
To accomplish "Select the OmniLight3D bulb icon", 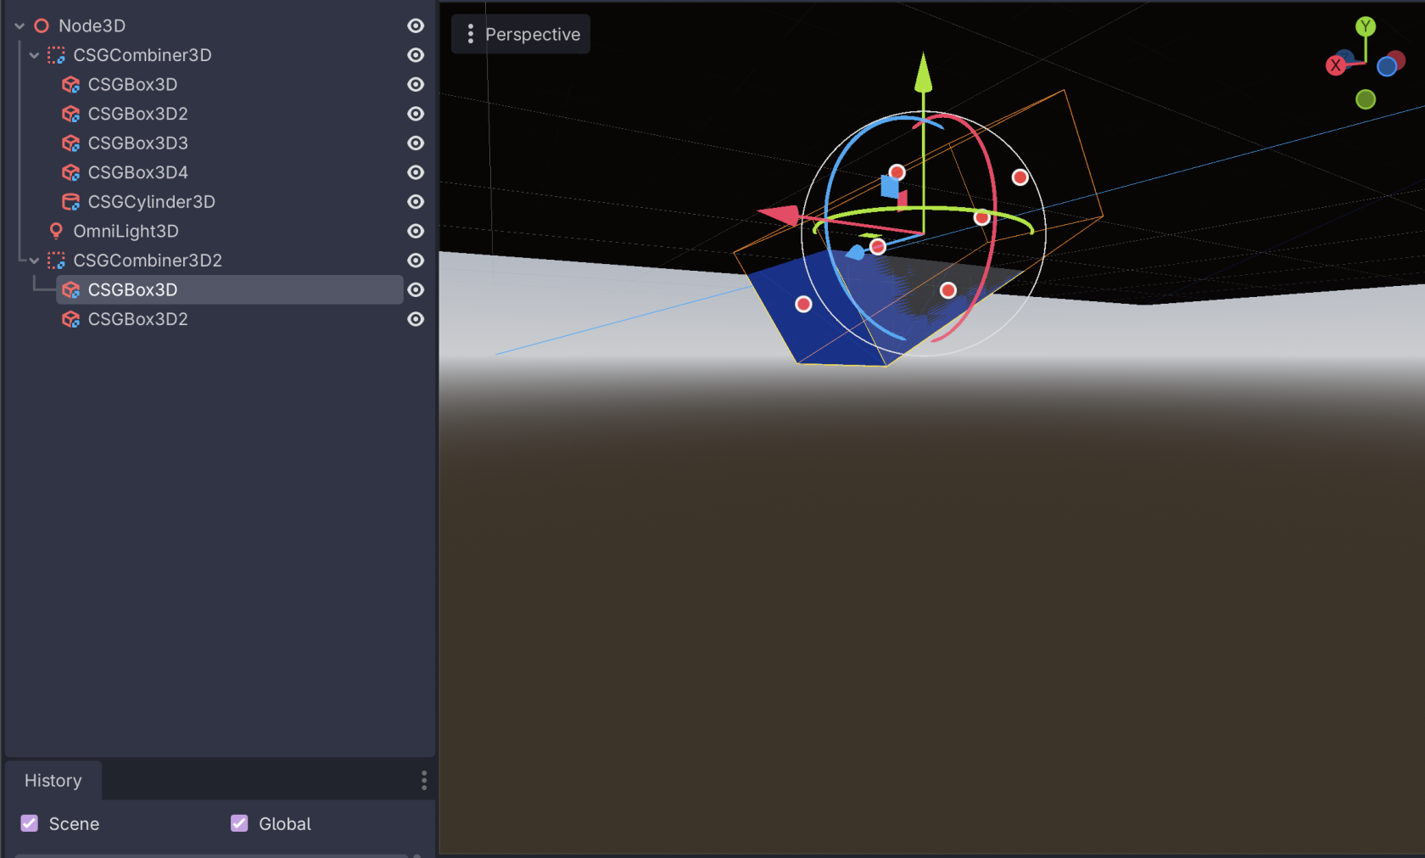I will 56,230.
